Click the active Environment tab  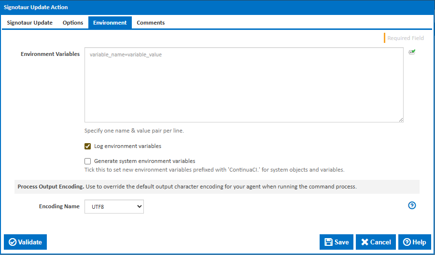click(110, 23)
